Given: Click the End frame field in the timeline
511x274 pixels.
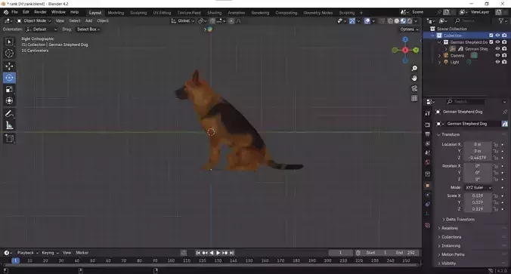Looking at the screenshot, I should [405, 253].
